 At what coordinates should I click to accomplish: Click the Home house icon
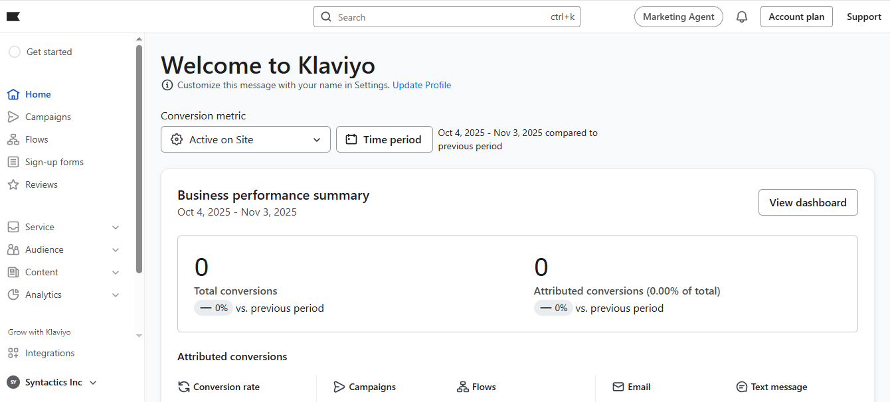click(13, 94)
